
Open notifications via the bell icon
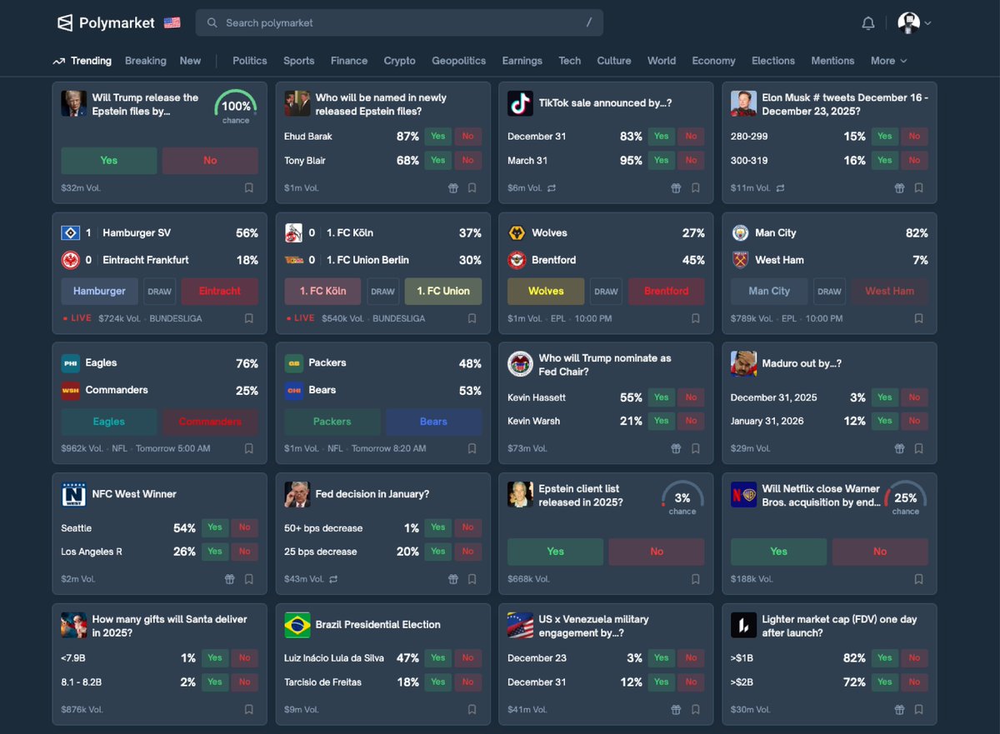(x=867, y=22)
